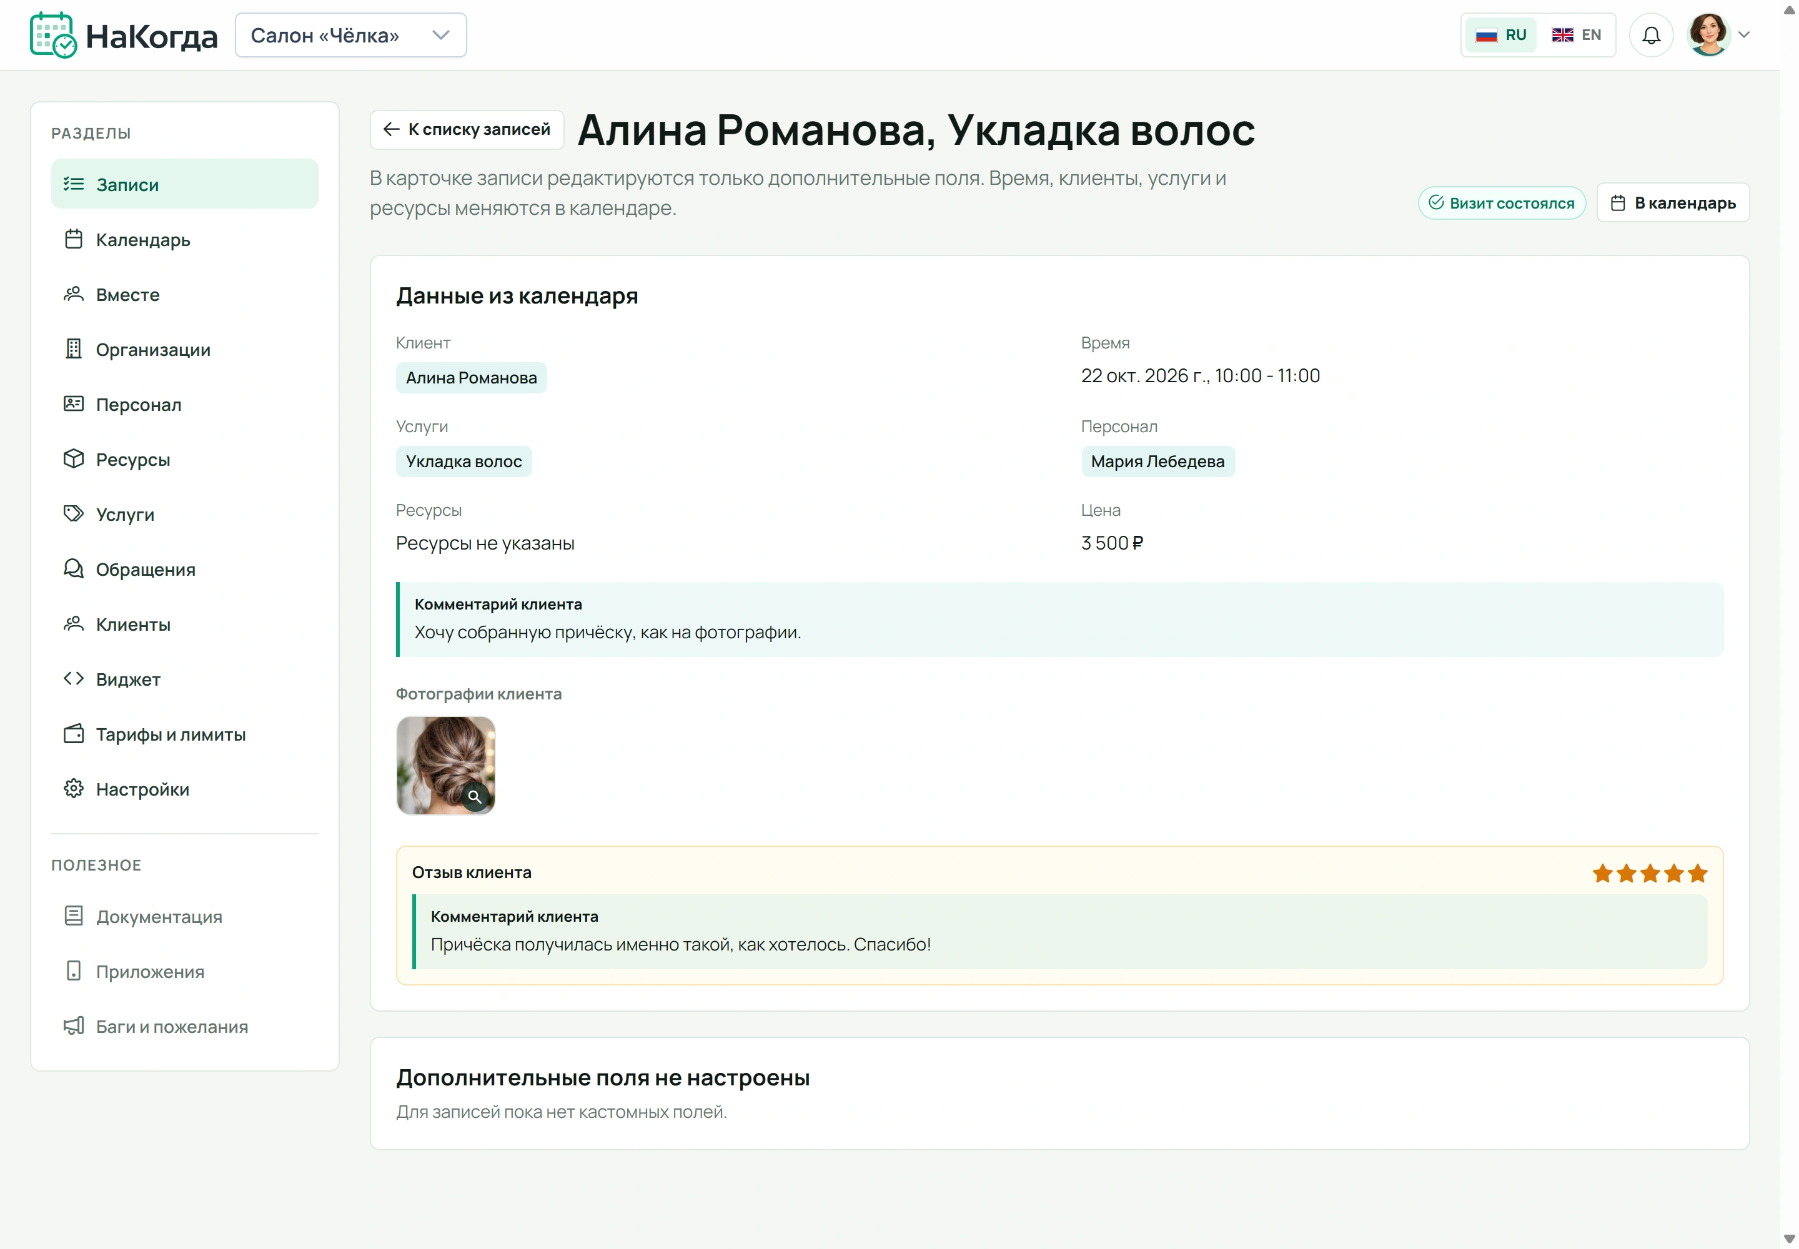Click the Визит состоялся status badge
The height and width of the screenshot is (1249, 1799).
coord(1502,203)
